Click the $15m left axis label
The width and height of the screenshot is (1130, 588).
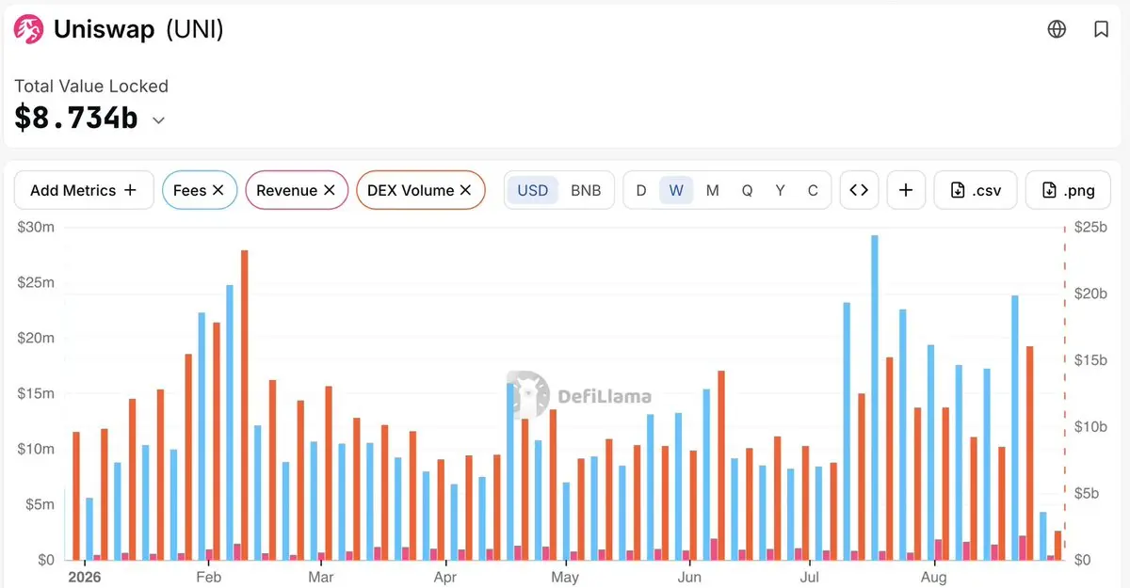tap(36, 393)
